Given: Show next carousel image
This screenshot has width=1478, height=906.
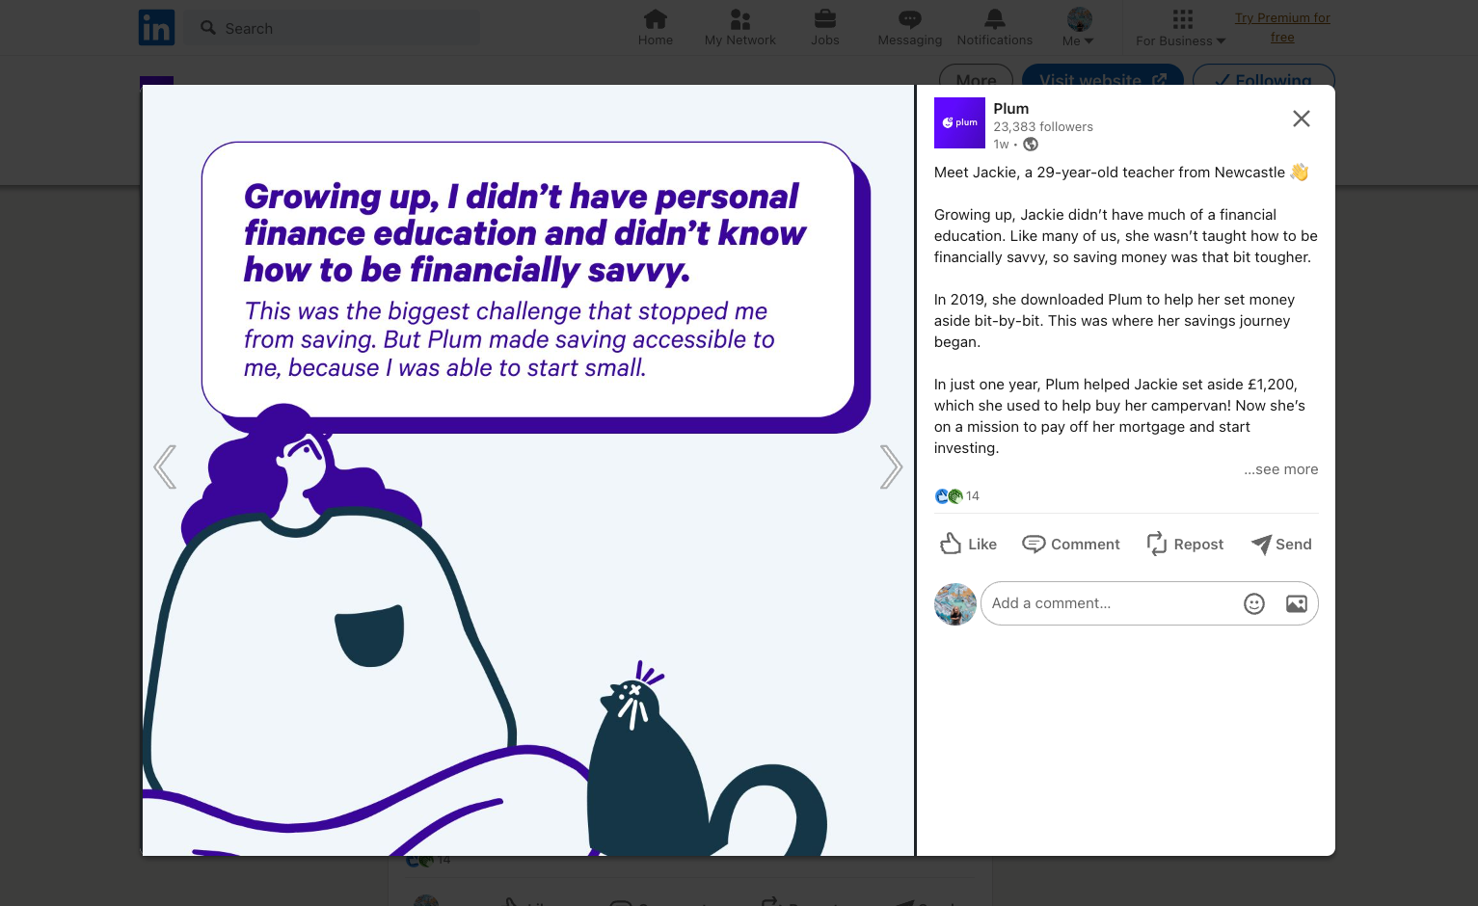Looking at the screenshot, I should tap(891, 467).
